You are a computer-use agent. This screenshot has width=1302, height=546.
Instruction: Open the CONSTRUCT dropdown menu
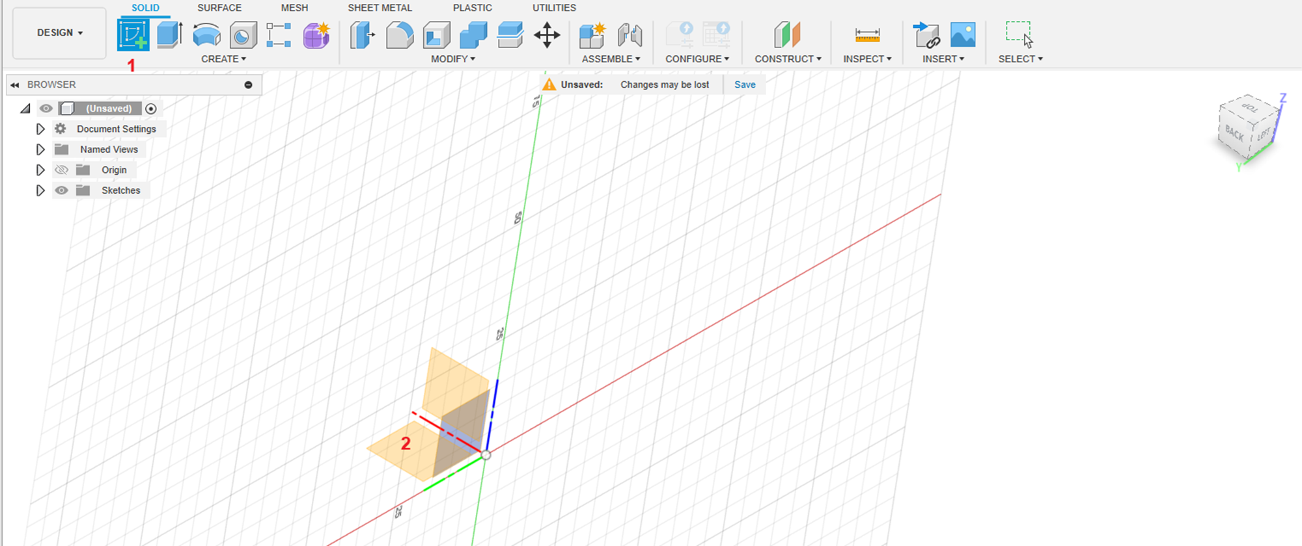click(x=788, y=59)
